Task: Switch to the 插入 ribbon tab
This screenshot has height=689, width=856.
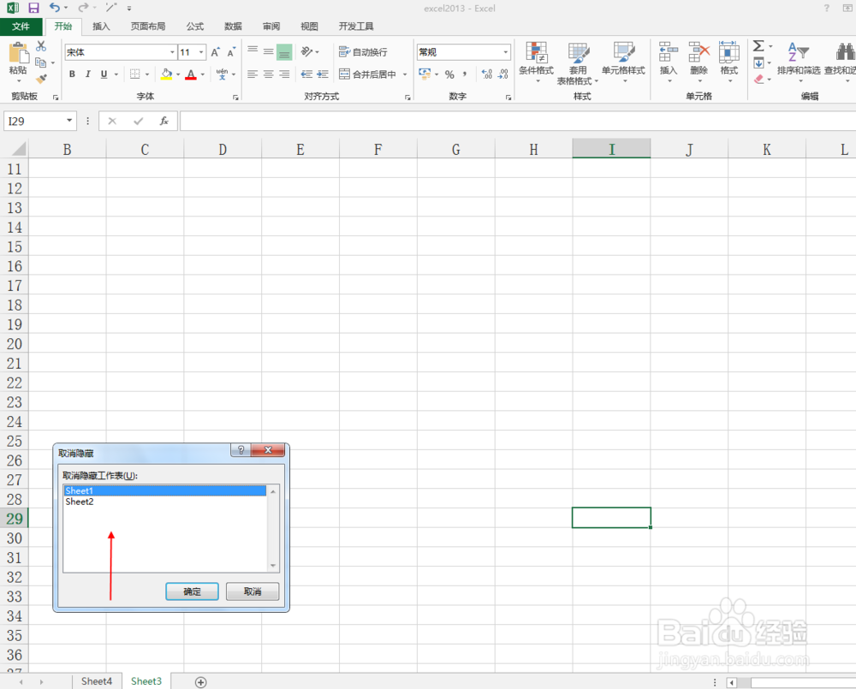Action: (101, 26)
